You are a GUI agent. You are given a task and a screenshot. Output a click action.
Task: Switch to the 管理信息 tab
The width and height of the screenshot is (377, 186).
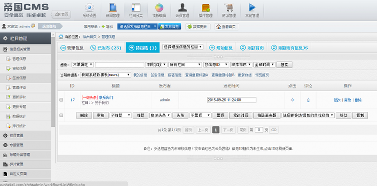[x=72, y=48]
